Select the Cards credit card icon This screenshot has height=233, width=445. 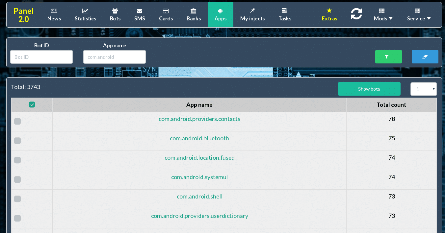[x=166, y=11]
